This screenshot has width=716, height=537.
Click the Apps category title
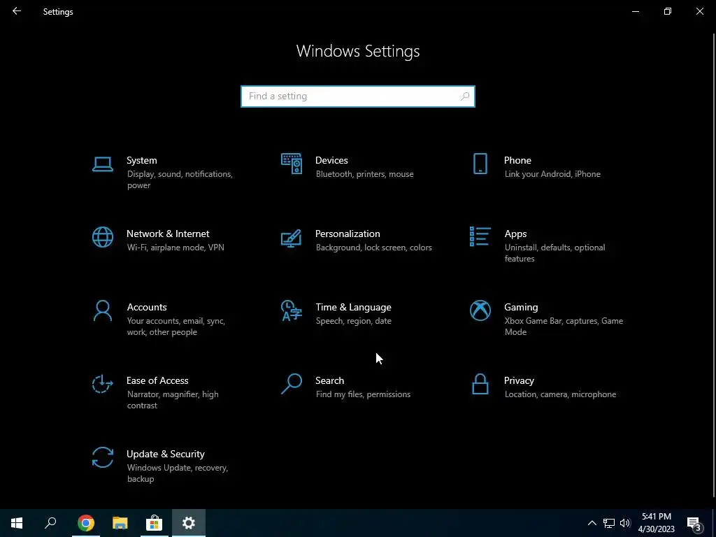pos(515,234)
